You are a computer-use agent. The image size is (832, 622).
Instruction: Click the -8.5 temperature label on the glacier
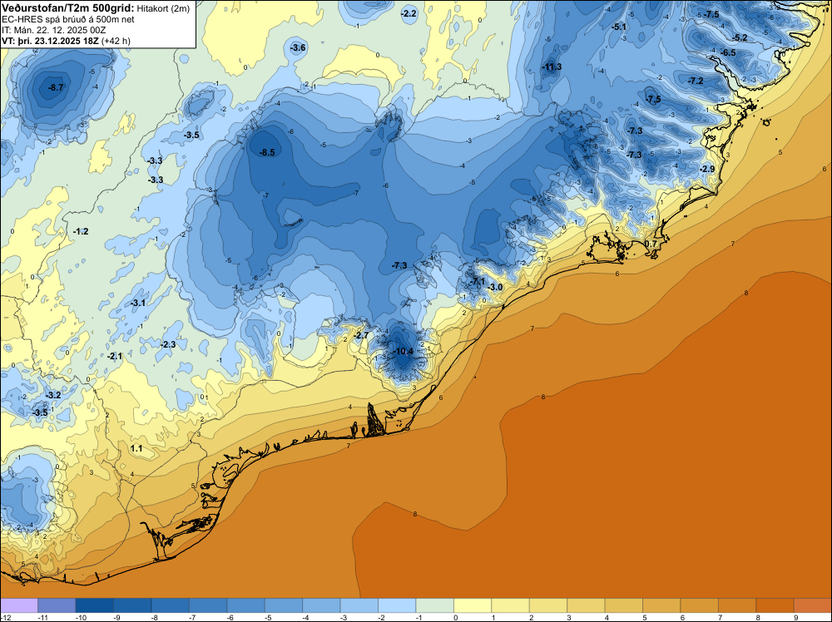point(267,152)
